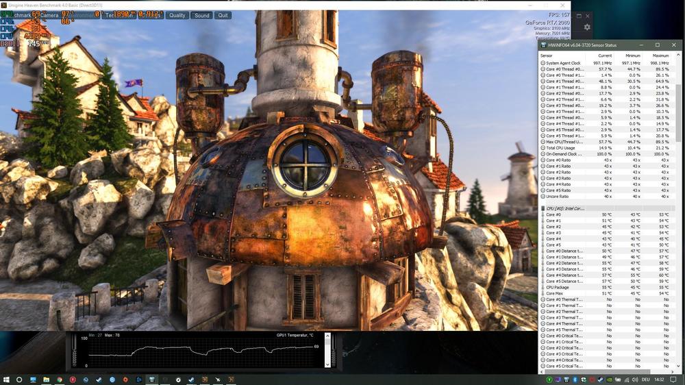Click the Cortana search circle on taskbar
The image size is (685, 385).
[19, 380]
